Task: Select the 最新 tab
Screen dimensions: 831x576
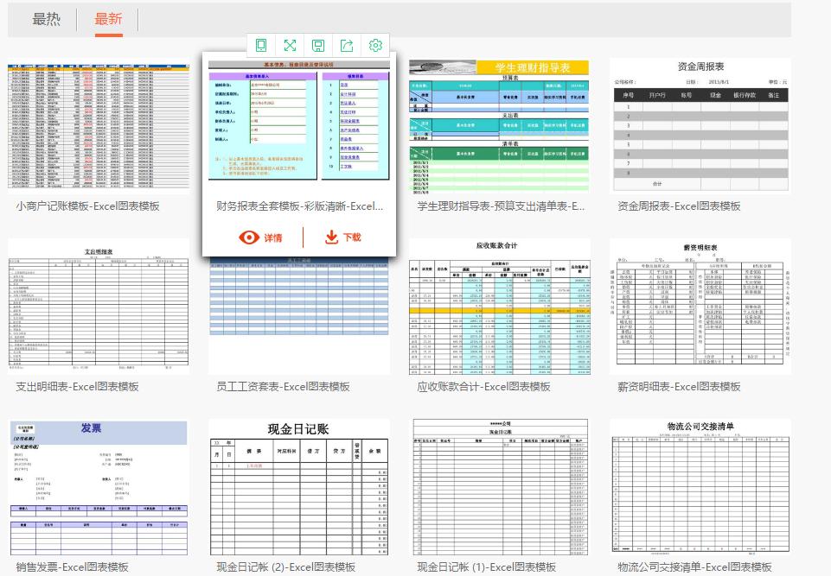Action: (x=109, y=16)
